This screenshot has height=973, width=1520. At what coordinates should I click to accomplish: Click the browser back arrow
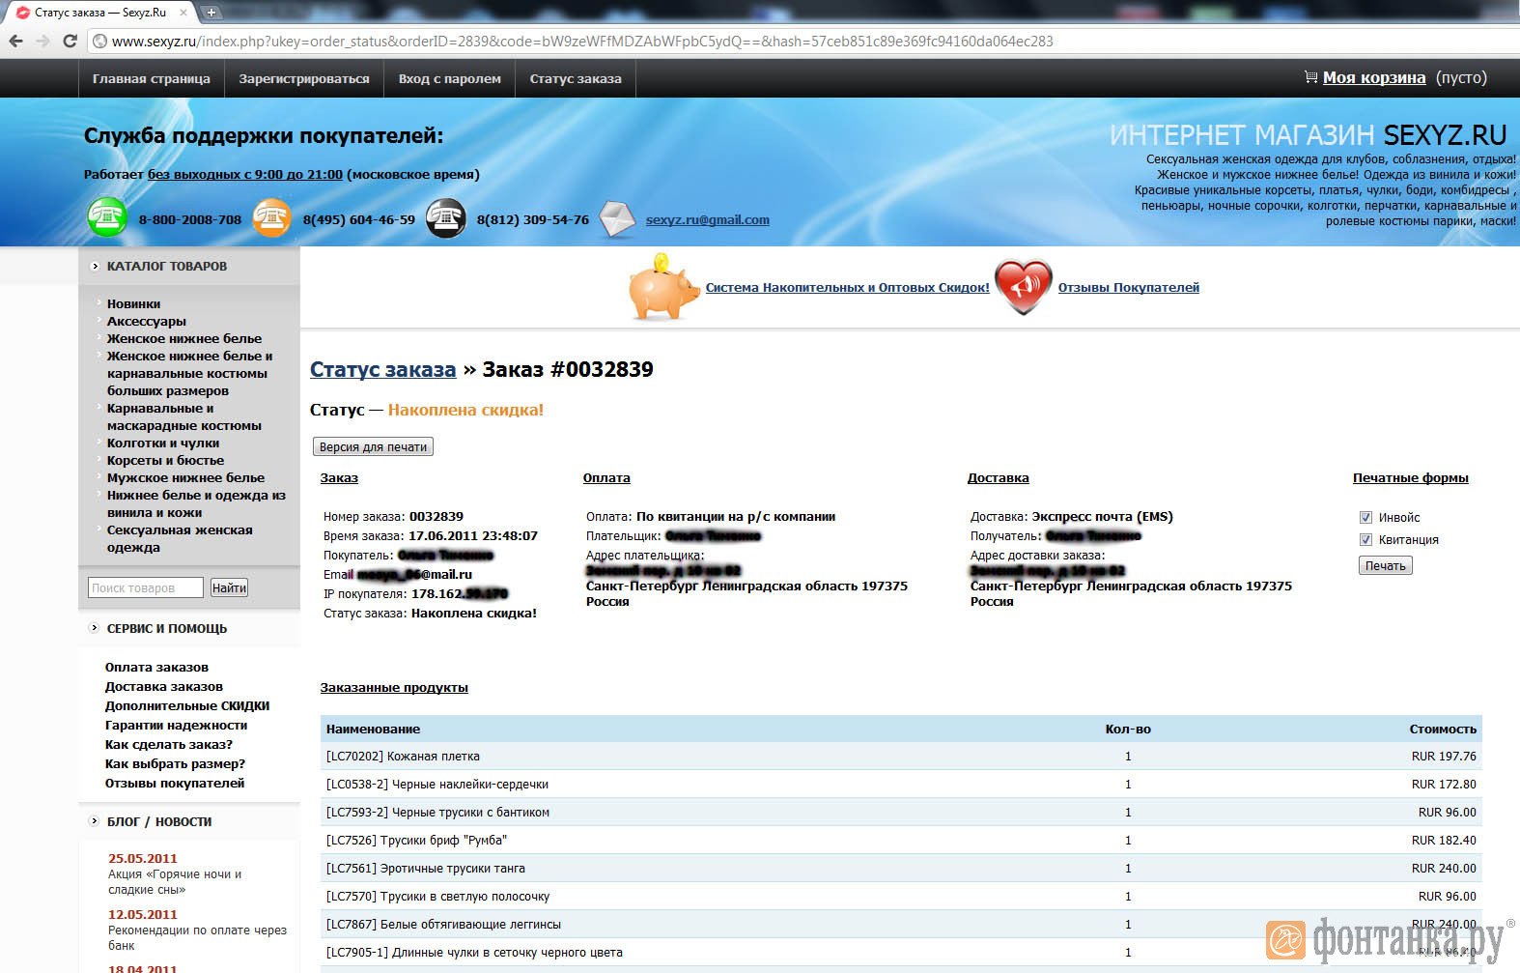[15, 41]
